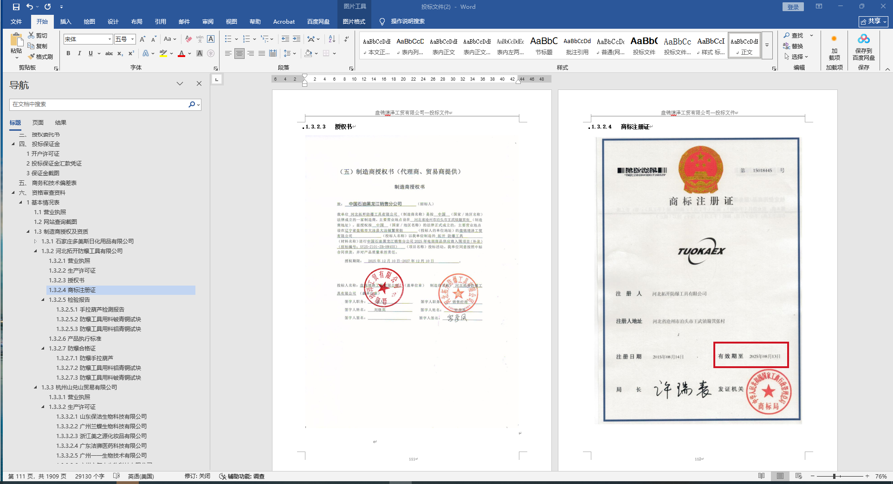This screenshot has height=484, width=893.
Task: Collapse the 四、投标保证金 heading in navigation
Action: coord(13,144)
